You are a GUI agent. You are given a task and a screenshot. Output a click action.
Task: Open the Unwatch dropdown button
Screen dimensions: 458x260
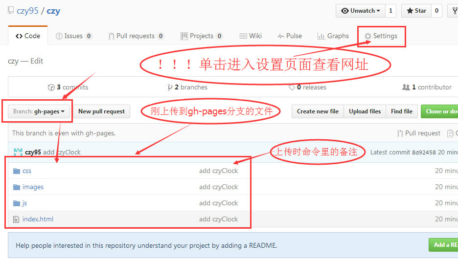(361, 11)
